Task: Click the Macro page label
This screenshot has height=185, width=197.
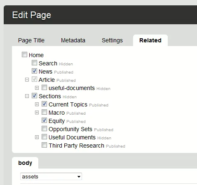Action: pyautogui.click(x=57, y=113)
